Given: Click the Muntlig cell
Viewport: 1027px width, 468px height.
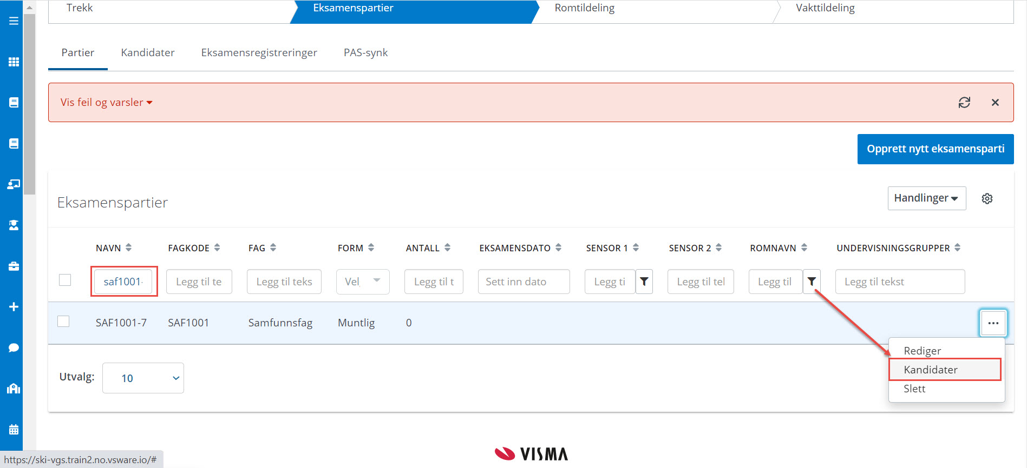Looking at the screenshot, I should pos(356,323).
